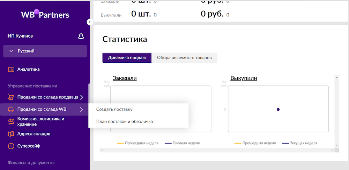Open Адреса складов page
This screenshot has height=170, width=349.
(34, 134)
